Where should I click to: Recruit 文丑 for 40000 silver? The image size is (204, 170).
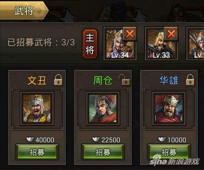click(37, 152)
